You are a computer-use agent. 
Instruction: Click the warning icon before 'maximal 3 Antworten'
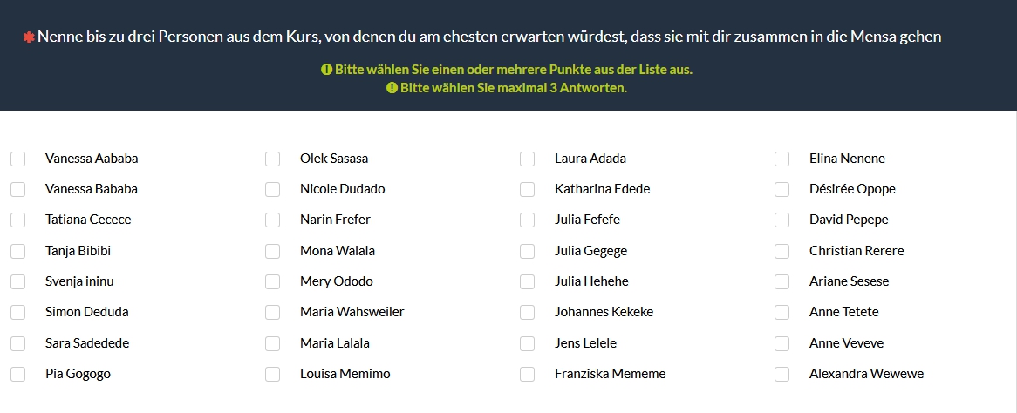(x=392, y=88)
